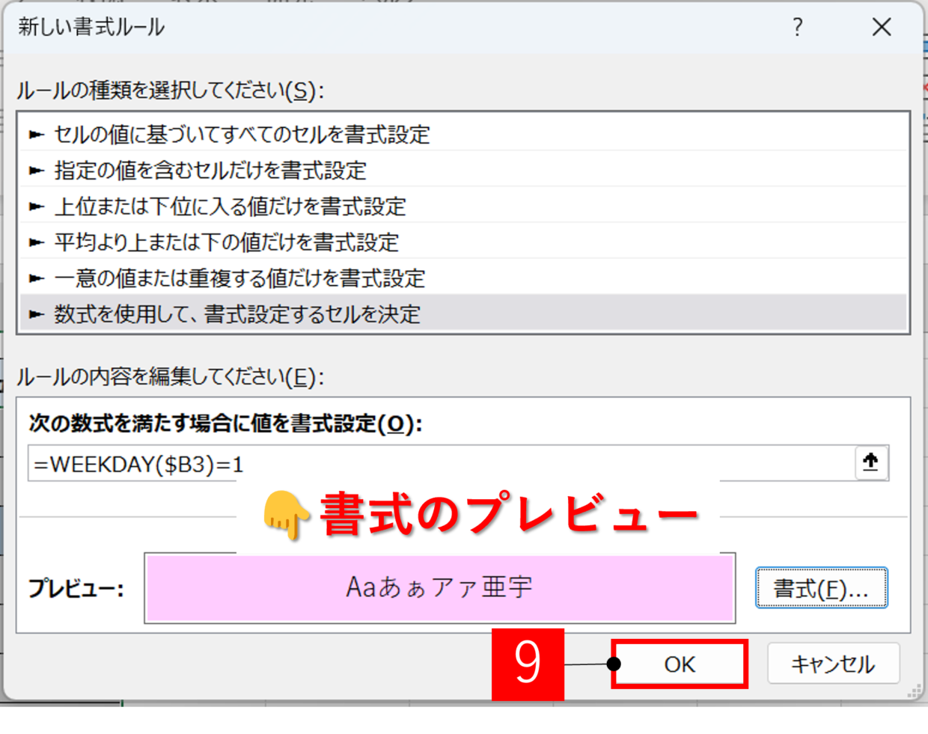
Task: Select 数式を使用して、書式設定するセルを決定 rule
Action: pos(236,314)
